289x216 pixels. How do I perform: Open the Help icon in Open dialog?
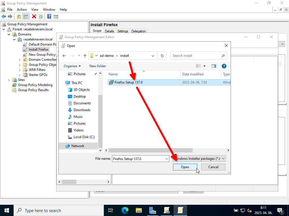[224, 66]
